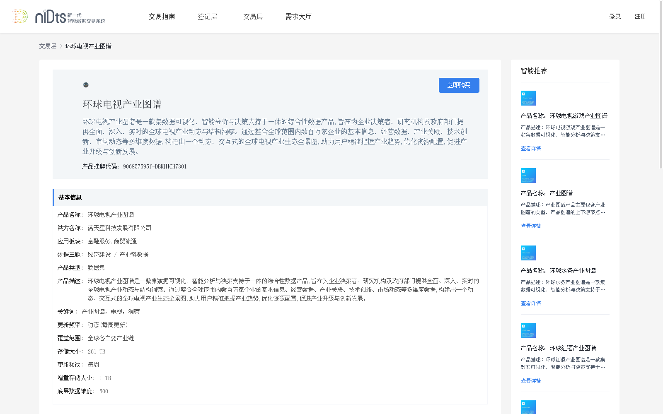
Task: Click the 全球各主要产业链 coverage value
Action: (111, 338)
